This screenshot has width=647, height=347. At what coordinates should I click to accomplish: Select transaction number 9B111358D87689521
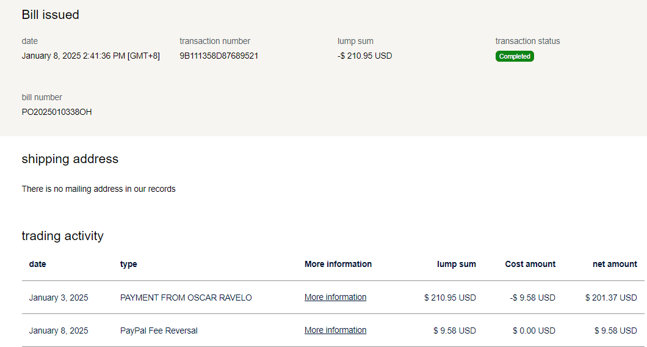click(x=219, y=56)
